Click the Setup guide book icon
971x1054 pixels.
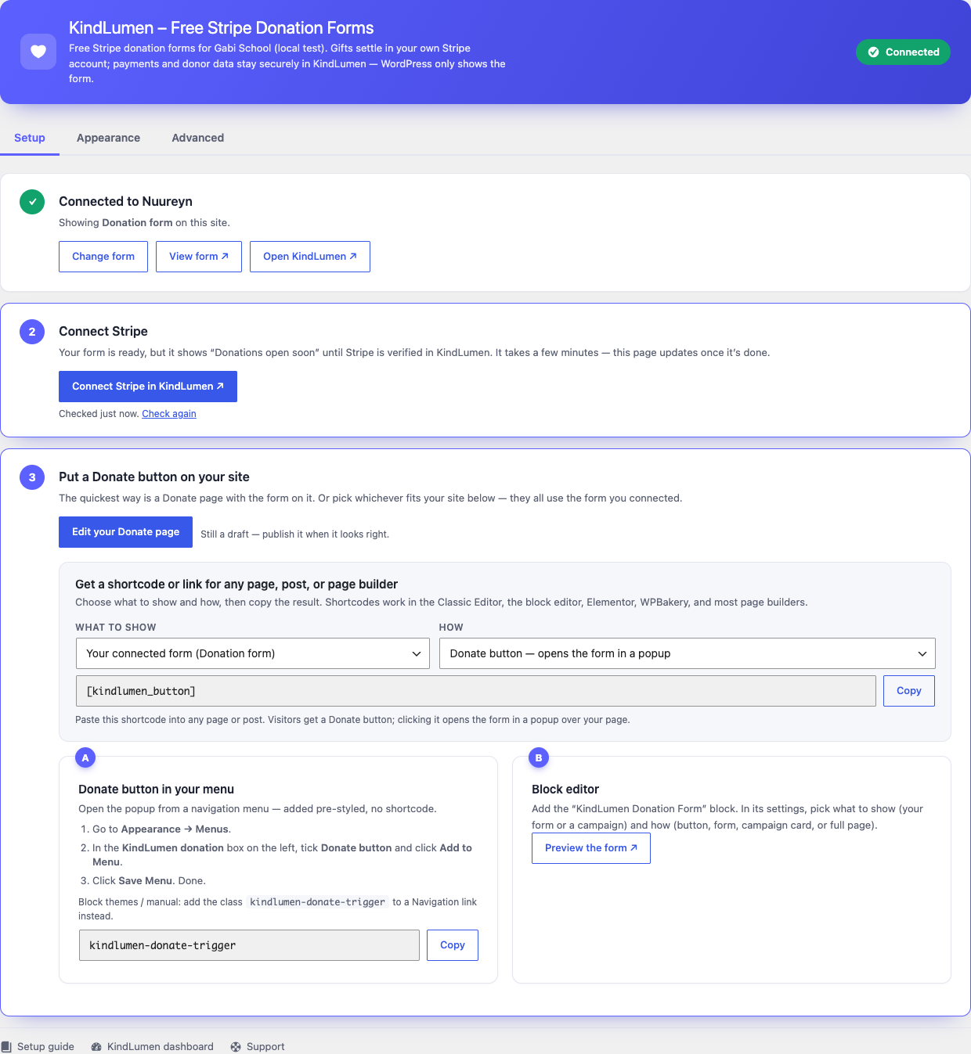(x=6, y=1047)
